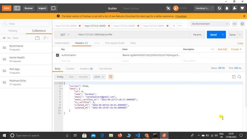This screenshot has width=247, height=139.
Task: Open the wrench settings icon
Action: pyautogui.click(x=235, y=8)
